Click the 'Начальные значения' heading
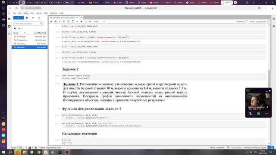This screenshot has height=155, width=276. click(79, 133)
